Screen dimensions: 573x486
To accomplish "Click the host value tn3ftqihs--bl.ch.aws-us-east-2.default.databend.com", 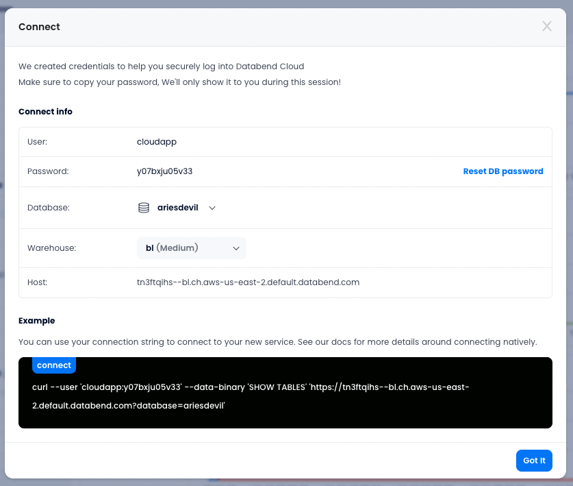I will (248, 282).
